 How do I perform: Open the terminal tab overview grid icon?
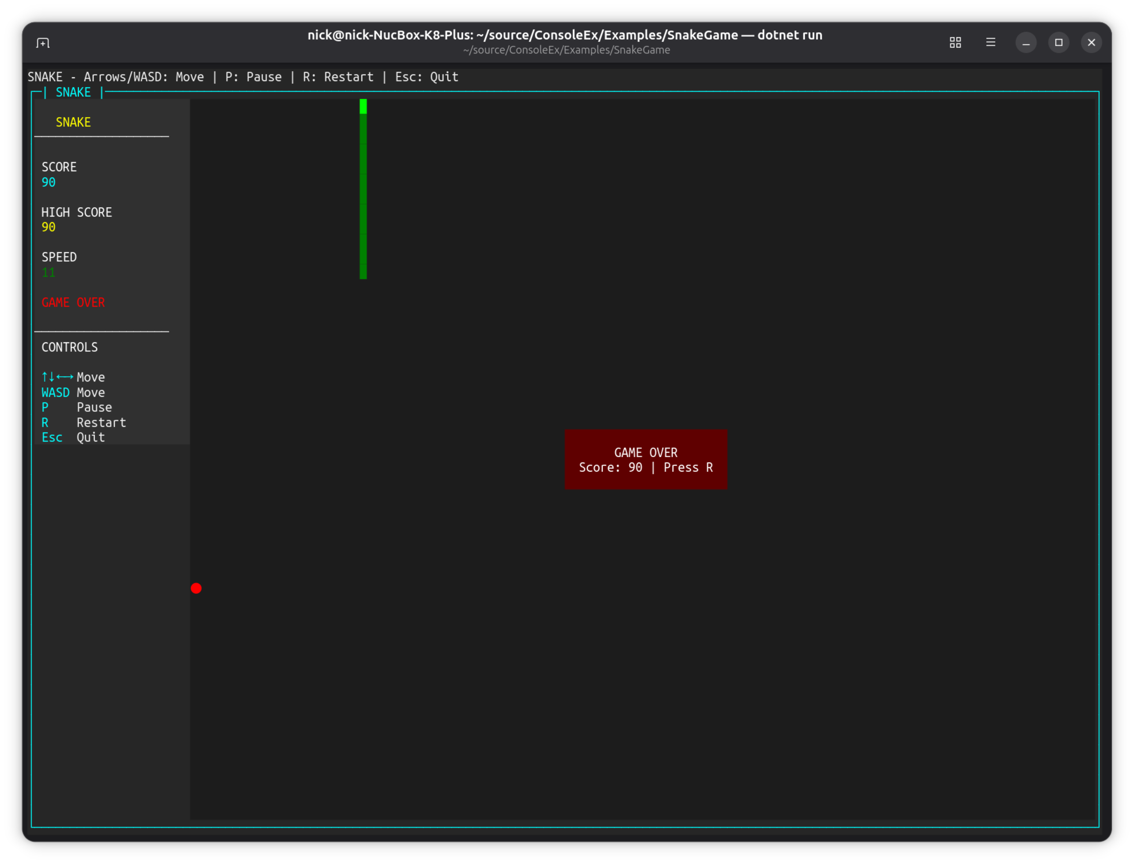coord(955,43)
